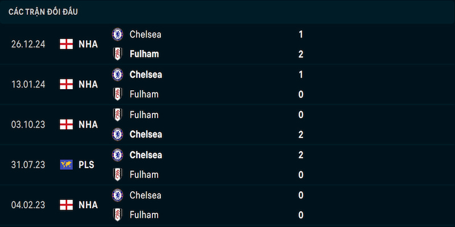Click England flag beside 13.01.24 date
This screenshot has width=455, height=227.
[67, 84]
